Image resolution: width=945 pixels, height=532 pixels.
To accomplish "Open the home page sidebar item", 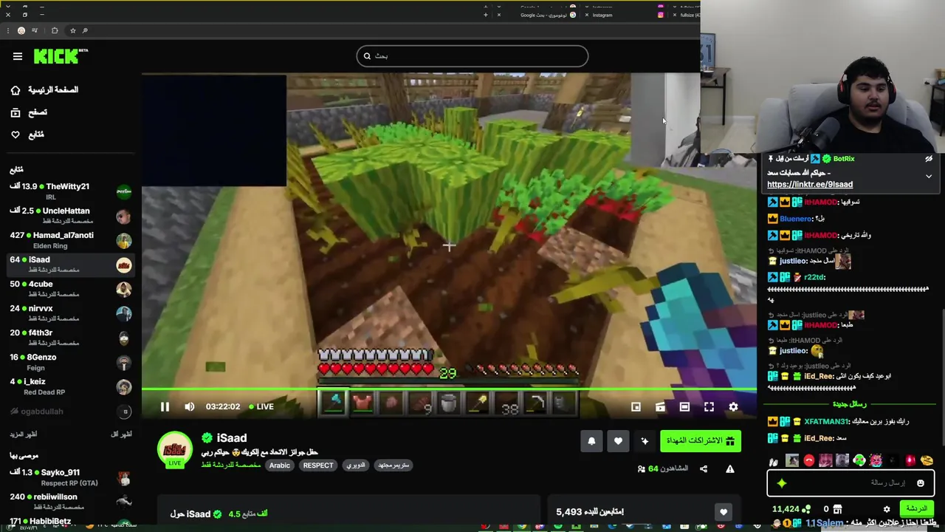I will tap(45, 89).
